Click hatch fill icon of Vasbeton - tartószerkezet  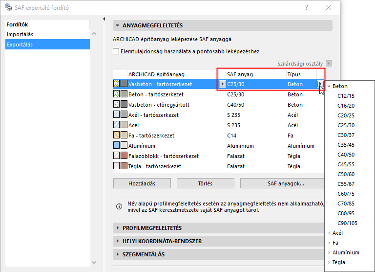pyautogui.click(x=117, y=84)
